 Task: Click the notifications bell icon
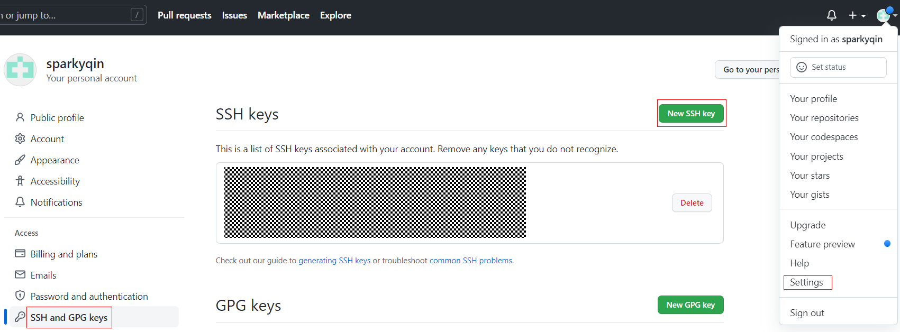tap(831, 15)
